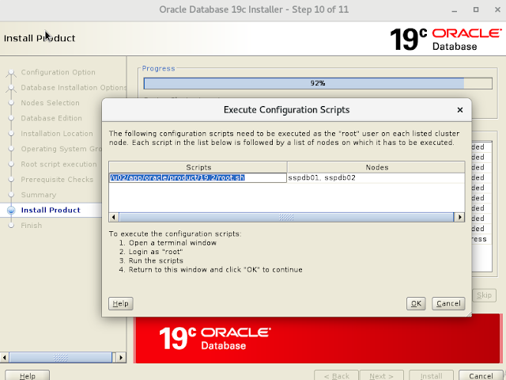506x380 pixels.
Task: Click the Skip button behind the dialog
Action: click(484, 295)
